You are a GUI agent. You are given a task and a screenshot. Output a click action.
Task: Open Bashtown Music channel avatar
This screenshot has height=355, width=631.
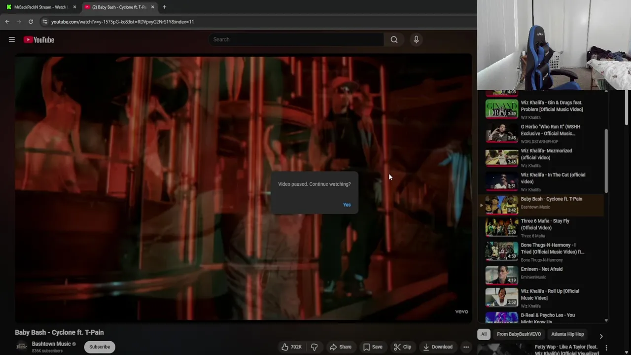(x=21, y=347)
